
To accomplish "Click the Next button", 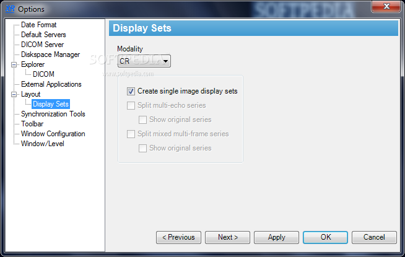I will point(227,237).
